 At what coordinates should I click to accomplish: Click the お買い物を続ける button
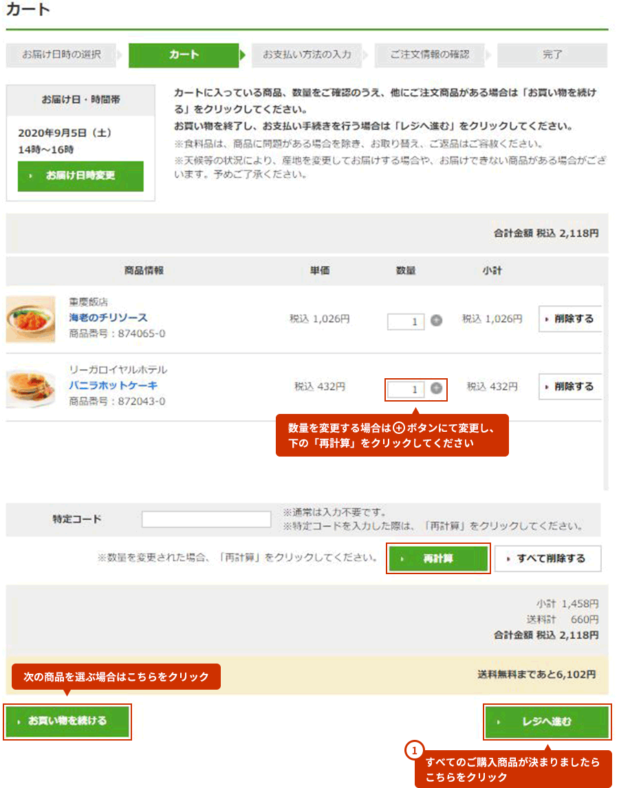[67, 721]
